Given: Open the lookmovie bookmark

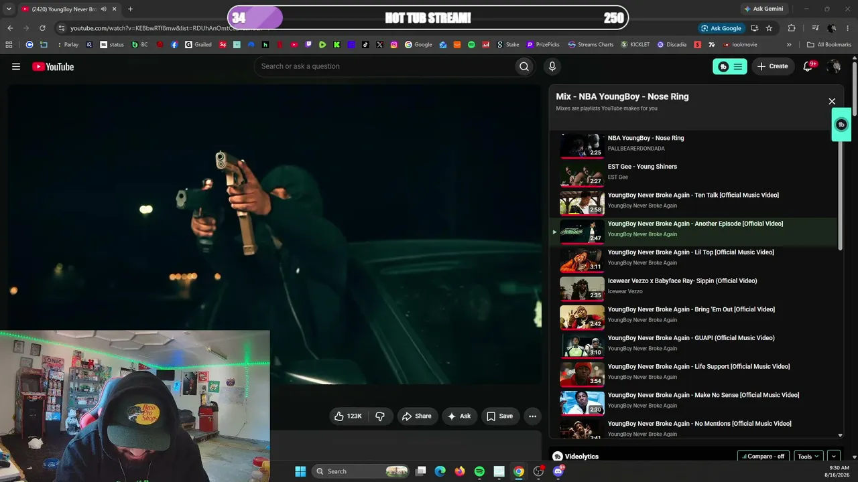Looking at the screenshot, I should pyautogui.click(x=740, y=45).
